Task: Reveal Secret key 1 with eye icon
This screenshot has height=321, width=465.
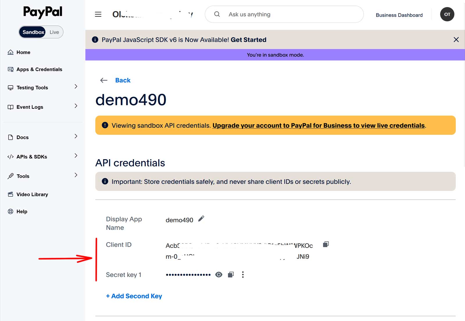Action: click(219, 275)
